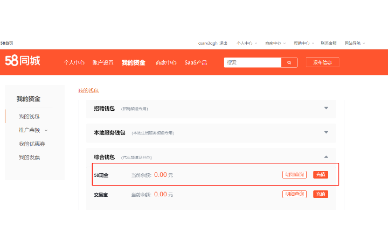Image resolution: width=388 pixels, height=242 pixels.
Task: Click 充值 for 交易宝
Action: pos(321,194)
